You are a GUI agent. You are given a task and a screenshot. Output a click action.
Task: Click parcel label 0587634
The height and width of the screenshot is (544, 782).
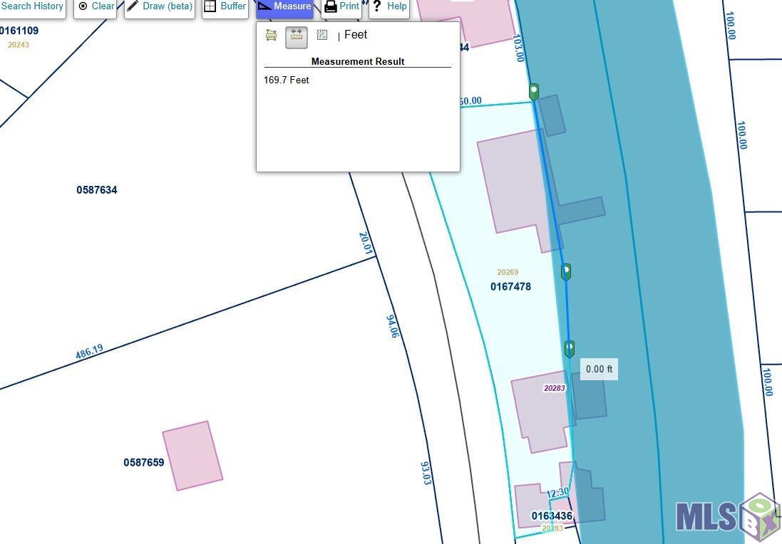(97, 190)
